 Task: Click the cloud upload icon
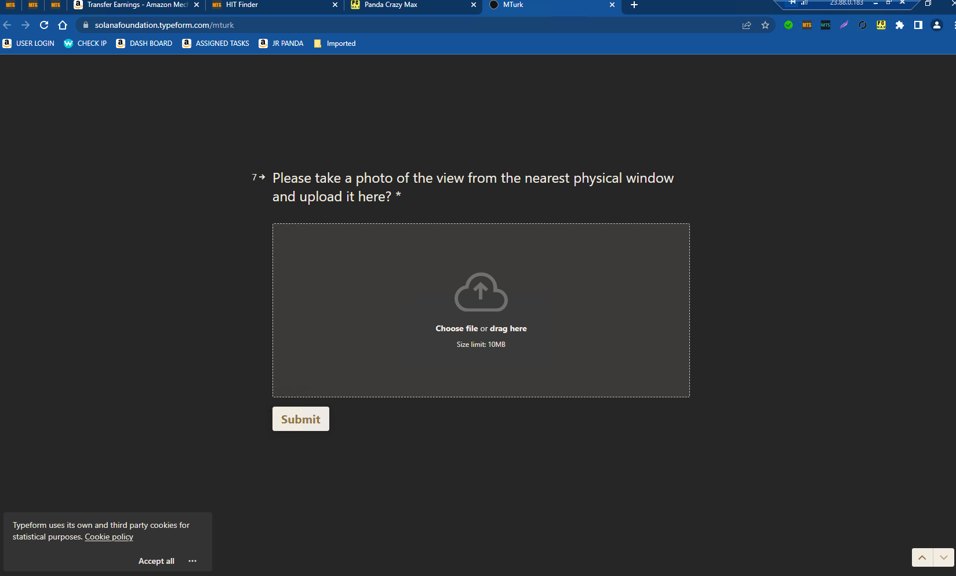pos(481,292)
